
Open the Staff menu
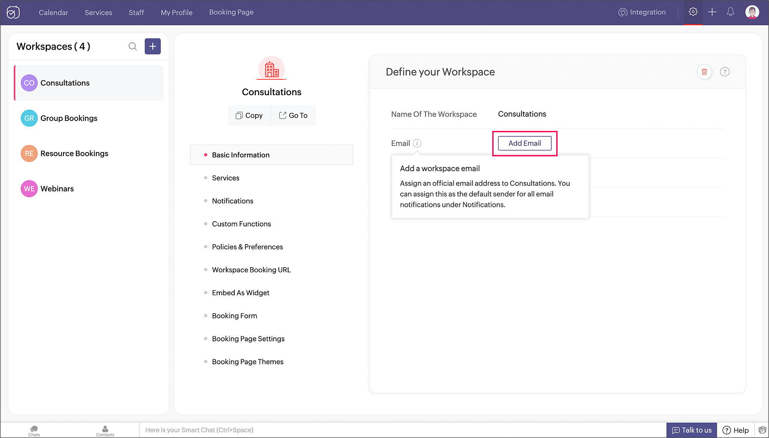136,12
